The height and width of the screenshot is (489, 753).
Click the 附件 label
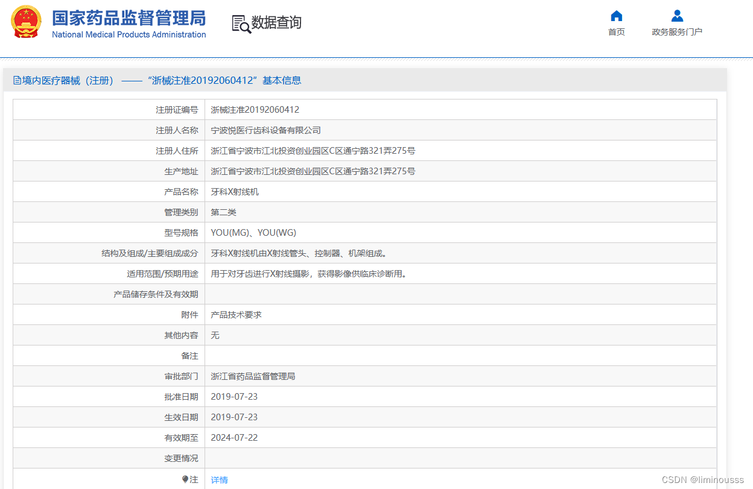[189, 315]
